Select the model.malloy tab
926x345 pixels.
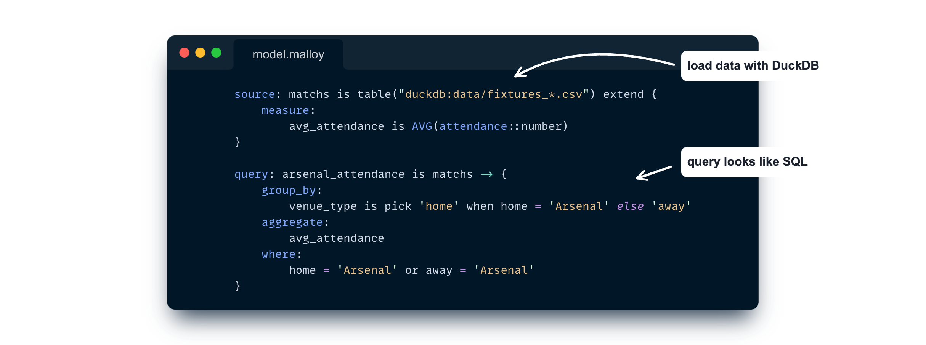288,54
